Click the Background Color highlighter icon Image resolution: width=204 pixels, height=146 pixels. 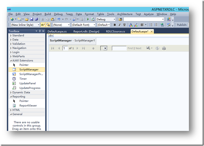point(136,25)
